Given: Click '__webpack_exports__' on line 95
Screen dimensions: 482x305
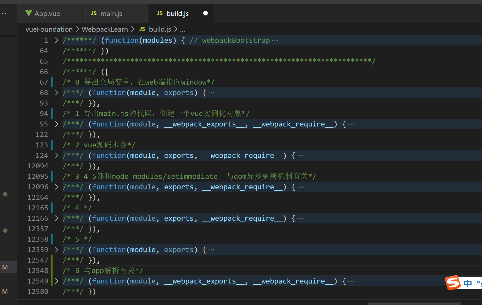Looking at the screenshot, I should [x=204, y=124].
